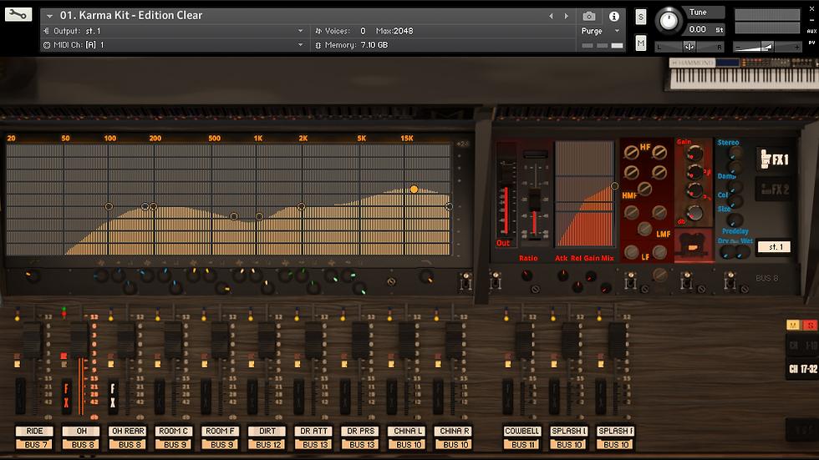Image resolution: width=819 pixels, height=460 pixels.
Task: Adjust the instrument volume slider
Action: pyautogui.click(x=767, y=47)
